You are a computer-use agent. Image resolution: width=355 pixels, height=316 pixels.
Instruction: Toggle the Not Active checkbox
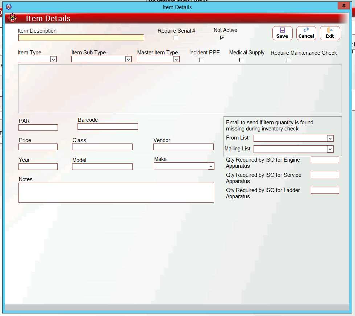click(222, 37)
